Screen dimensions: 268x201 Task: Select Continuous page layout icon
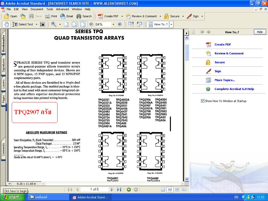[170, 189]
